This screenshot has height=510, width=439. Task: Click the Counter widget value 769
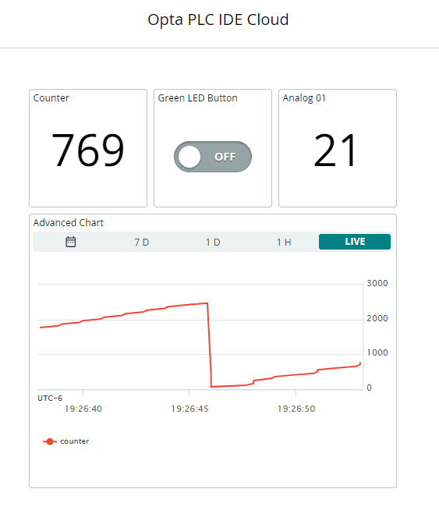click(88, 151)
